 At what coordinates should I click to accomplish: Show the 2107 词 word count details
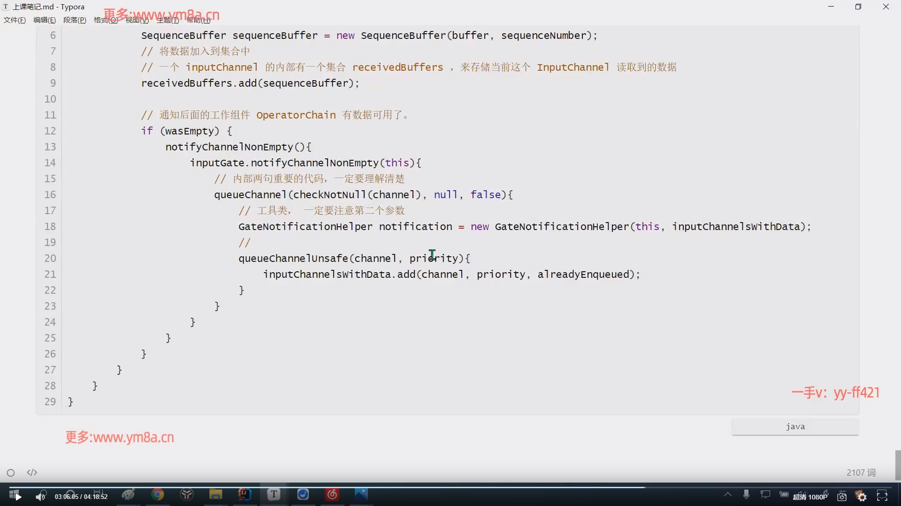click(861, 473)
